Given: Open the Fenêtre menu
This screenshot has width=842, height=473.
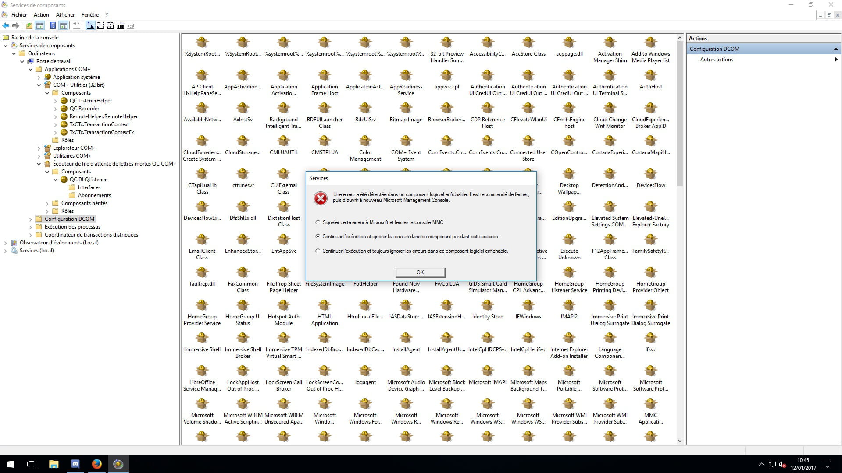Looking at the screenshot, I should click(90, 14).
